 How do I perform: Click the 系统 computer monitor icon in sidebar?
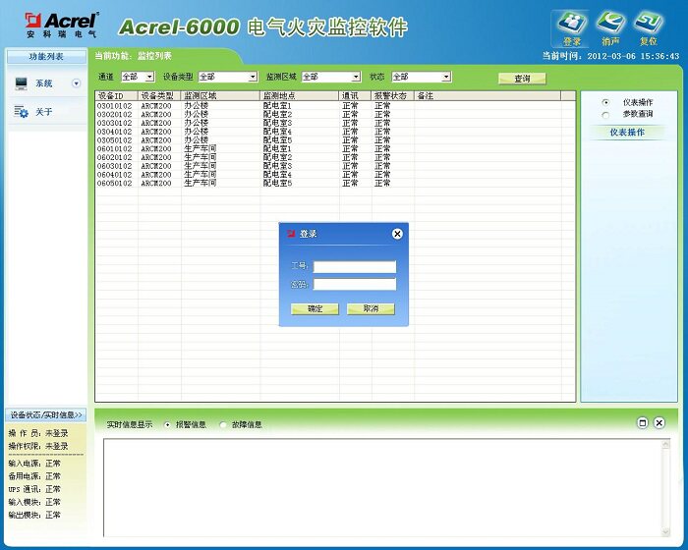click(21, 83)
